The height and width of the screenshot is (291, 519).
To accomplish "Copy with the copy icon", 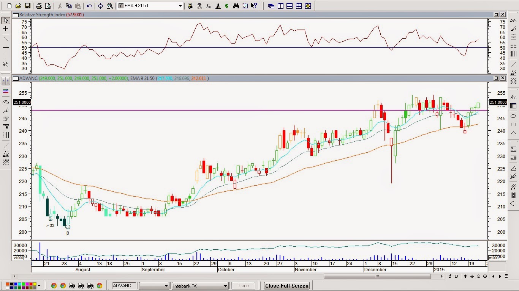I will [69, 6].
